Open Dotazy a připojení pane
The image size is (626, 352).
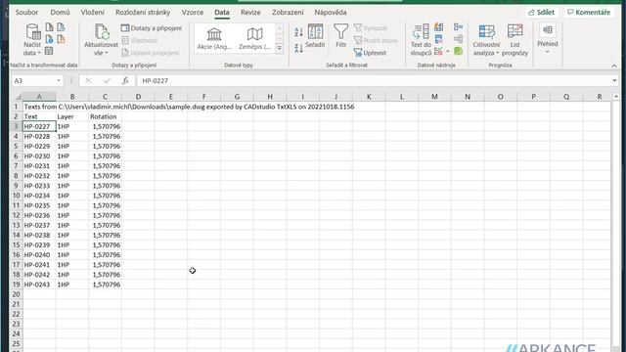click(x=152, y=28)
